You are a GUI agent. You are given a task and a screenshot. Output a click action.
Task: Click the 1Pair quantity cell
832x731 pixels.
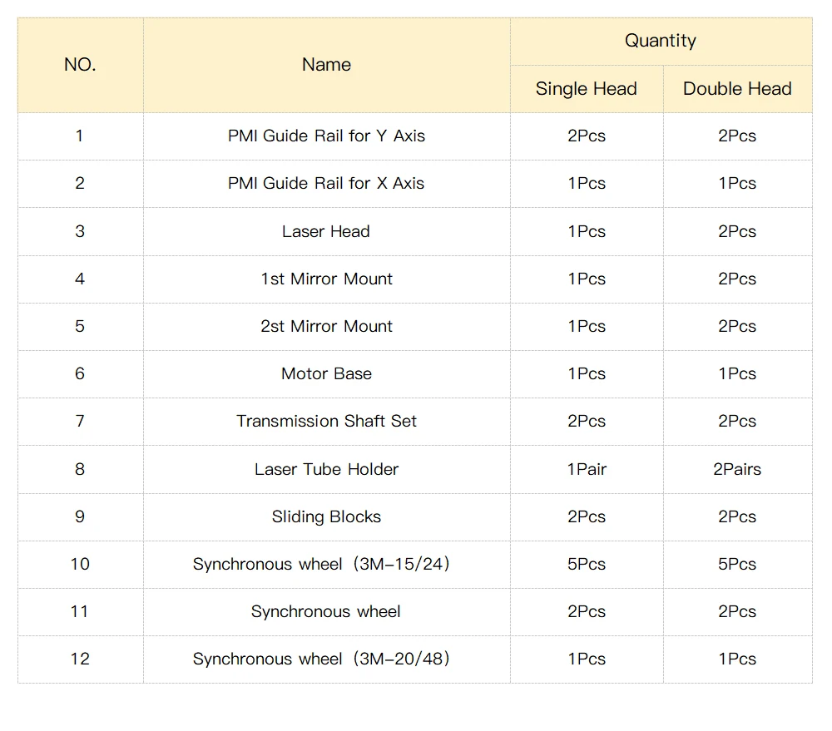587,469
